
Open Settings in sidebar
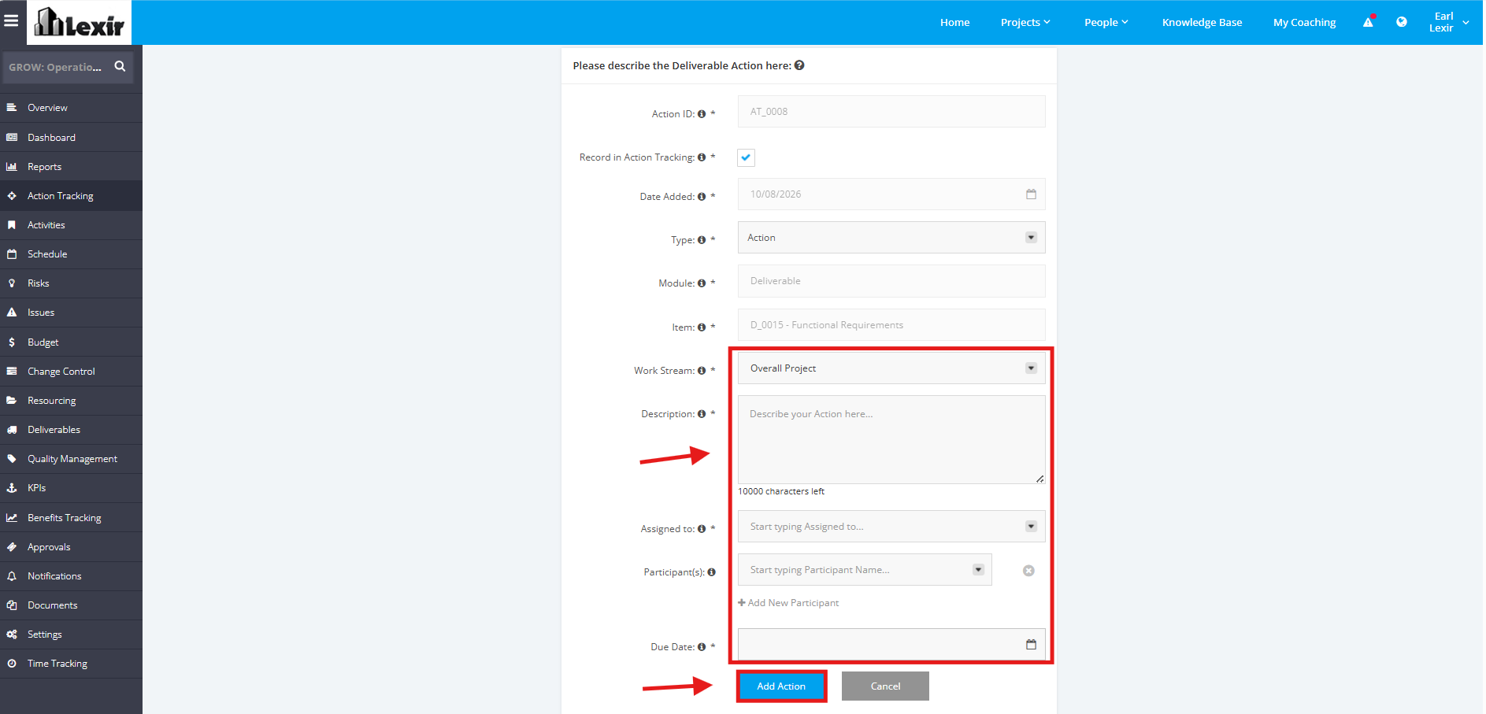coord(71,634)
